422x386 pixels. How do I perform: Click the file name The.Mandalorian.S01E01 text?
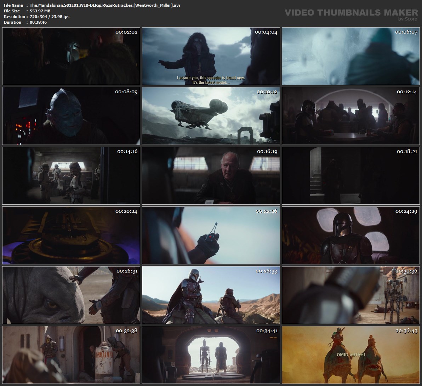[105, 5]
